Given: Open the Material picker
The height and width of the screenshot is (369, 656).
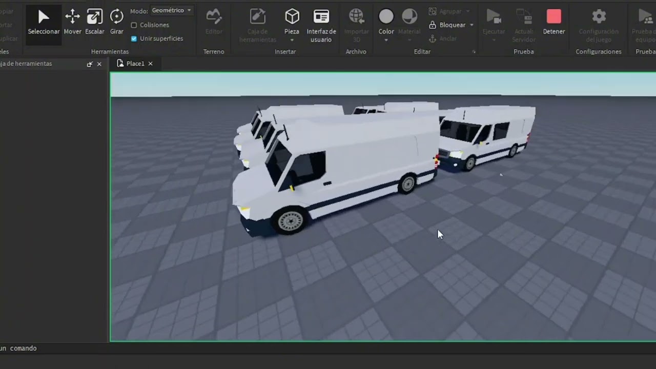Looking at the screenshot, I should tap(409, 23).
